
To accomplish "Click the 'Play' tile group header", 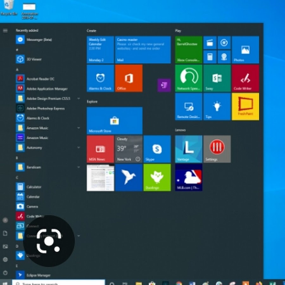I will coord(178,30).
